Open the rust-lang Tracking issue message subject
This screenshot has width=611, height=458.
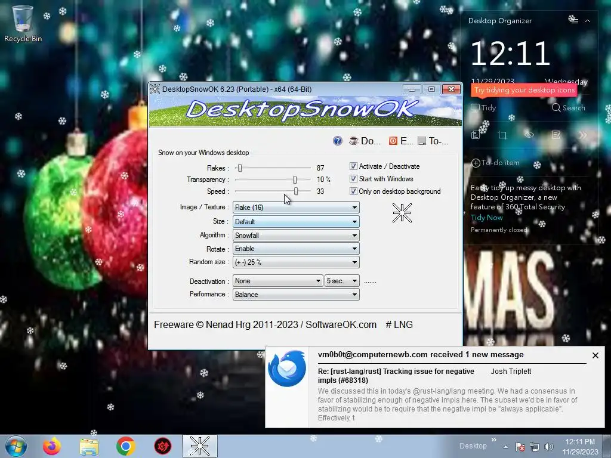coord(396,376)
